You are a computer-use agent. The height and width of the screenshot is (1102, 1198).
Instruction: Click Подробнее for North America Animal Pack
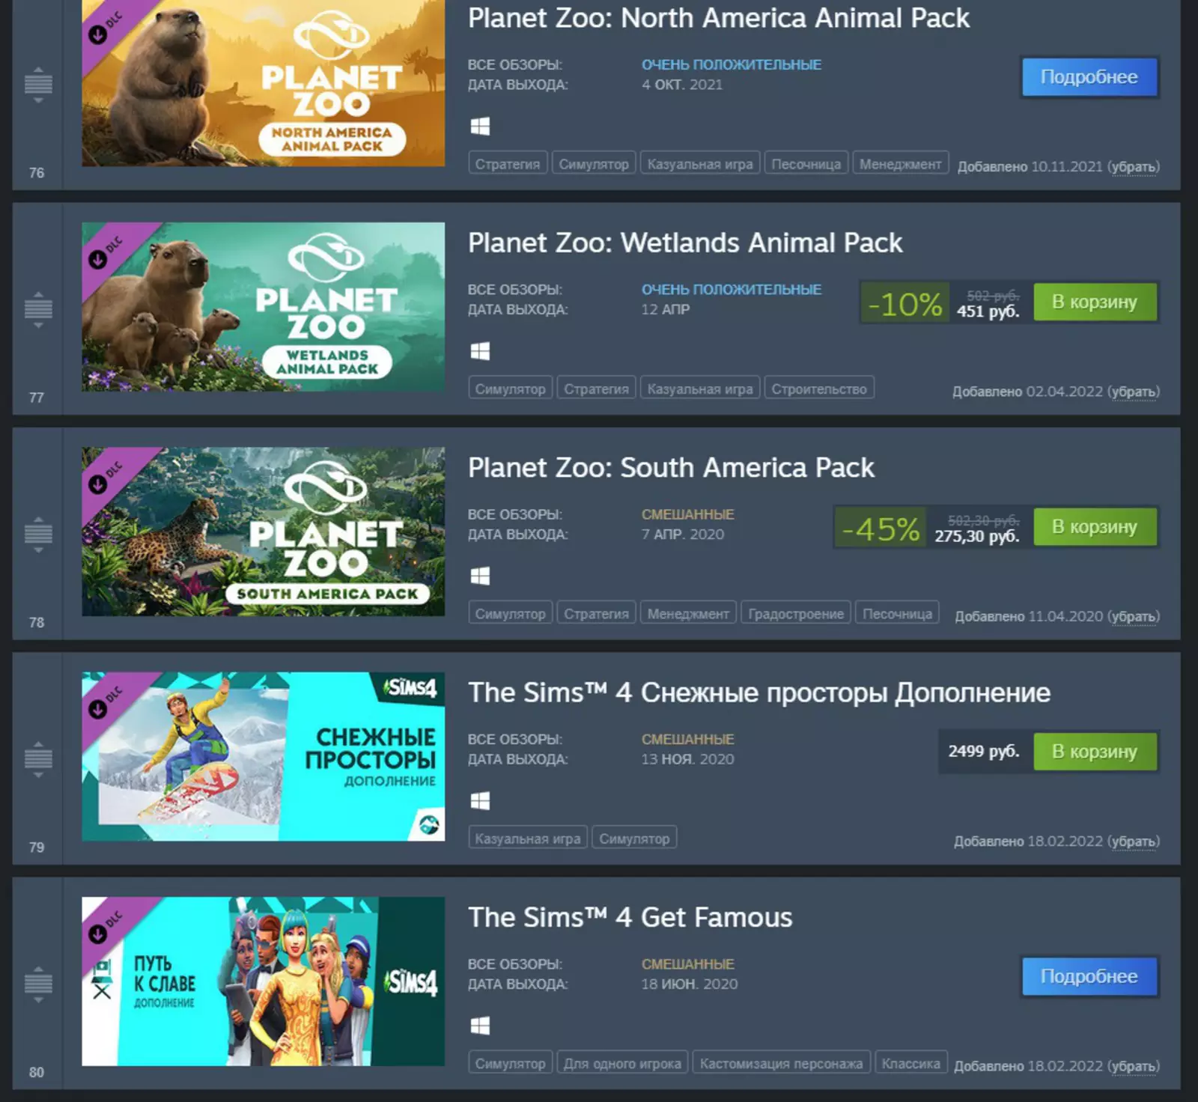[x=1089, y=77]
